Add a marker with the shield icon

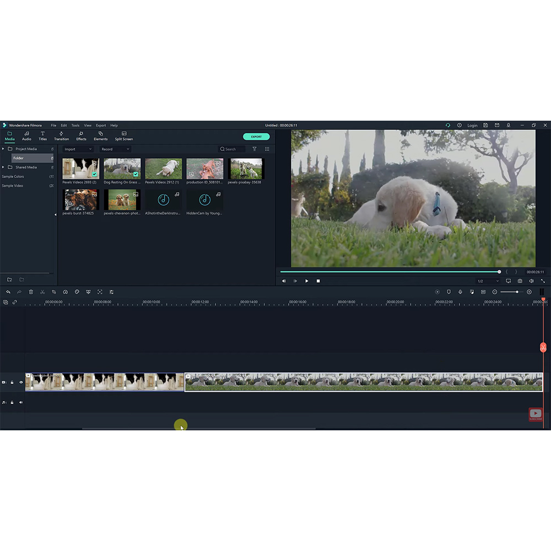coord(449,292)
